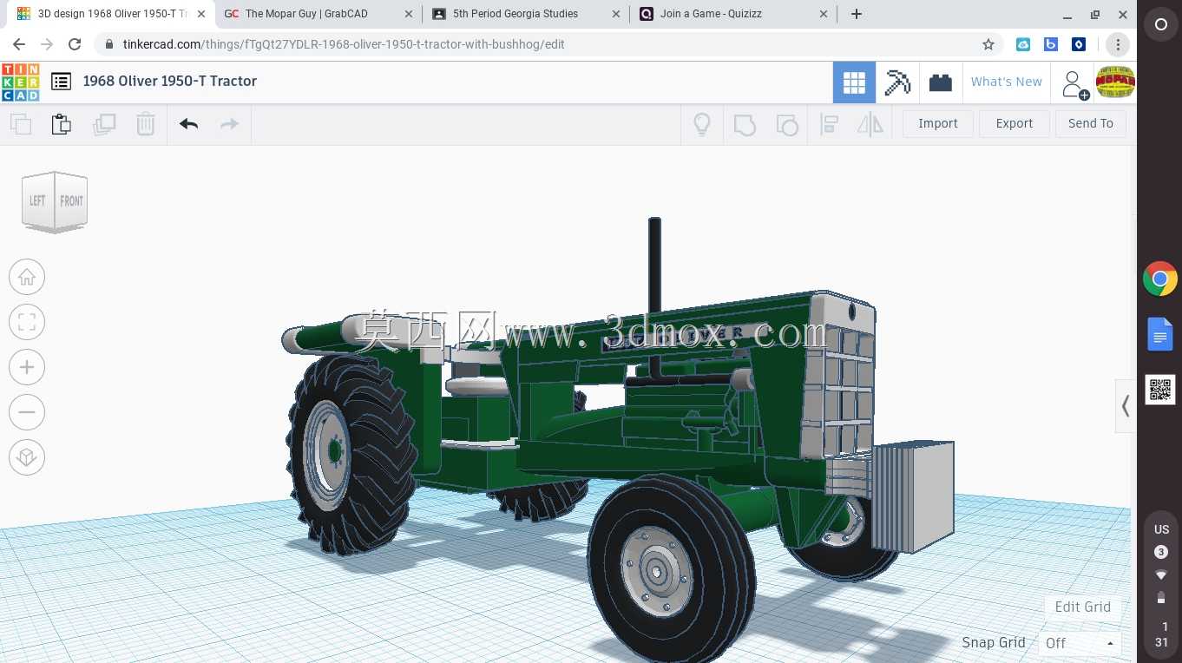1182x663 pixels.
Task: Open a new browser tab
Action: tap(857, 14)
